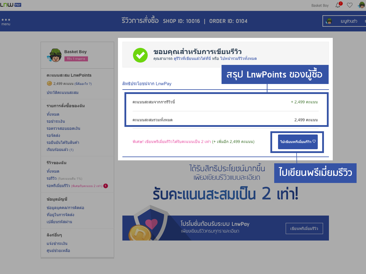Viewport: 366px width, 274px height.
Task: Open เปลี่ยนรหัสผ่าน change password link
Action: click(59, 222)
